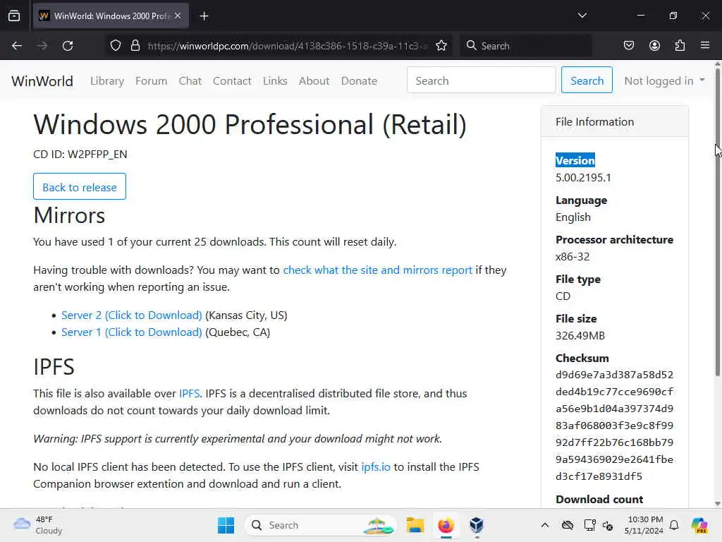The width and height of the screenshot is (722, 542).
Task: Open the Library nav item
Action: tap(107, 81)
